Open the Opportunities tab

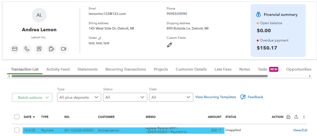(299, 69)
